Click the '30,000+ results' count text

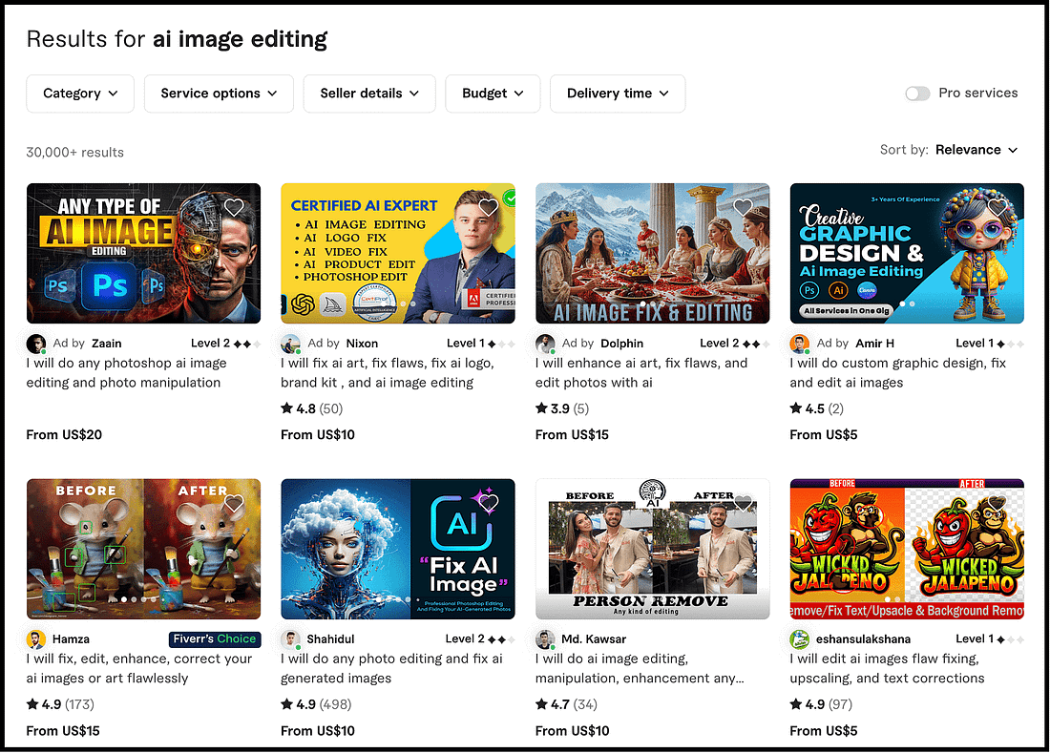[75, 153]
